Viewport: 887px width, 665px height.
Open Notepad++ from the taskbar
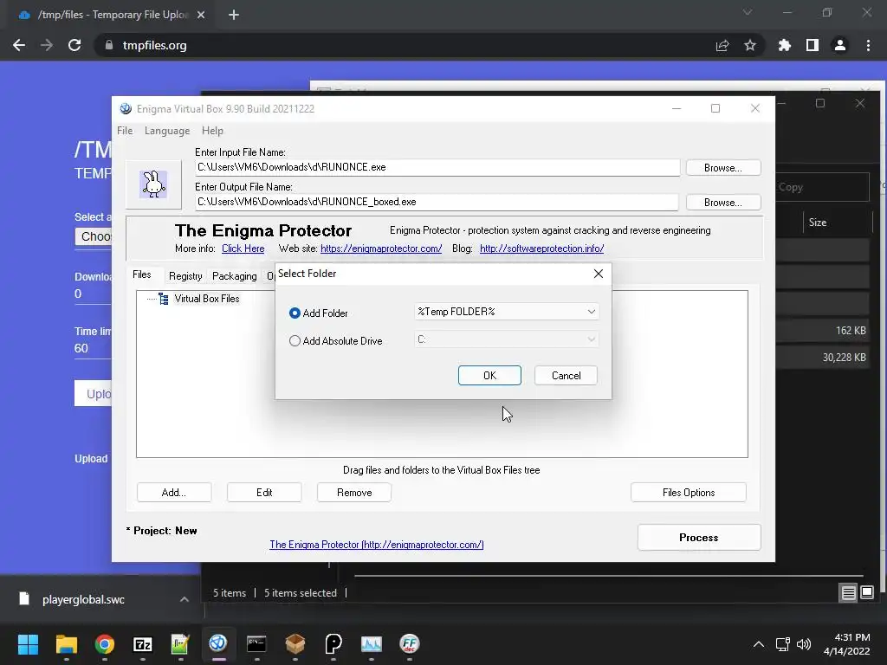[x=180, y=644]
